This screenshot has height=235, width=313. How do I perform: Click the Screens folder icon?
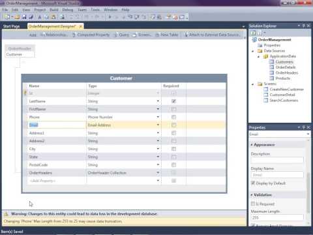tap(260, 84)
